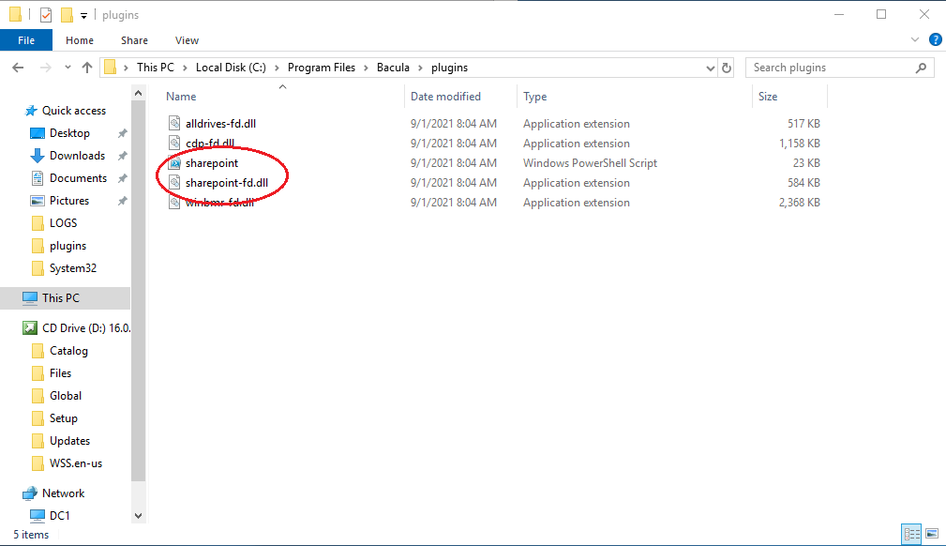946x546 pixels.
Task: Click Bacula in the address breadcrumb
Action: pos(393,68)
